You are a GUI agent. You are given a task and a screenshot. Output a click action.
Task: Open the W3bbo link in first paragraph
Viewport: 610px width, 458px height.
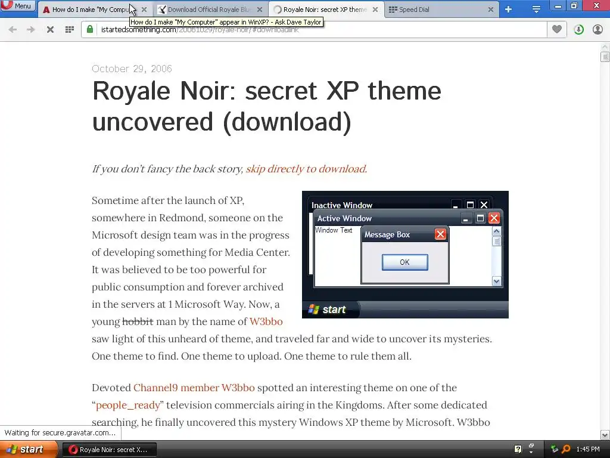(x=266, y=321)
